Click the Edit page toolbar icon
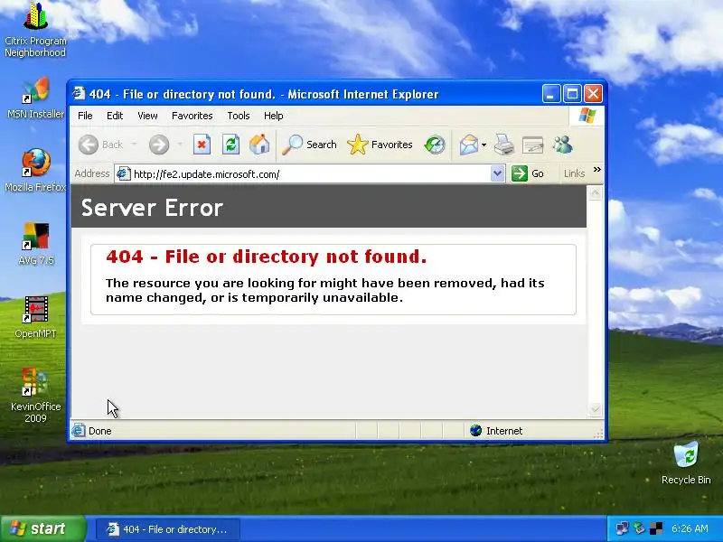723x542 pixels. tap(532, 145)
